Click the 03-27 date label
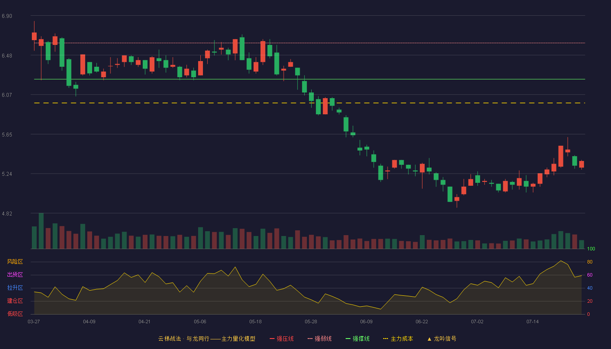The image size is (611, 349). (34, 322)
